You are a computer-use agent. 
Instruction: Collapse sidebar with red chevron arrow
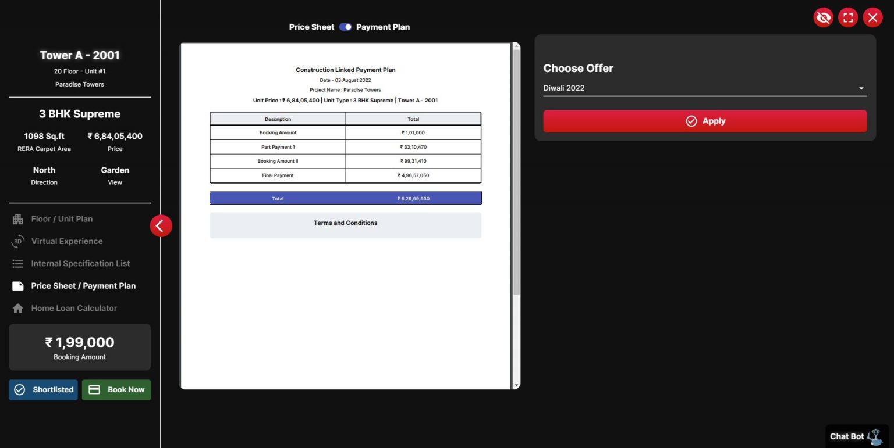(x=161, y=226)
